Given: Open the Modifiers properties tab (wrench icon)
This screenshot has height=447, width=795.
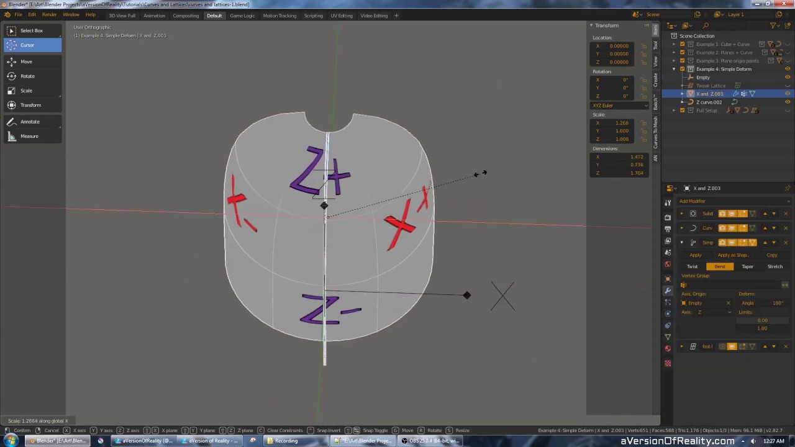Looking at the screenshot, I should pyautogui.click(x=668, y=291).
